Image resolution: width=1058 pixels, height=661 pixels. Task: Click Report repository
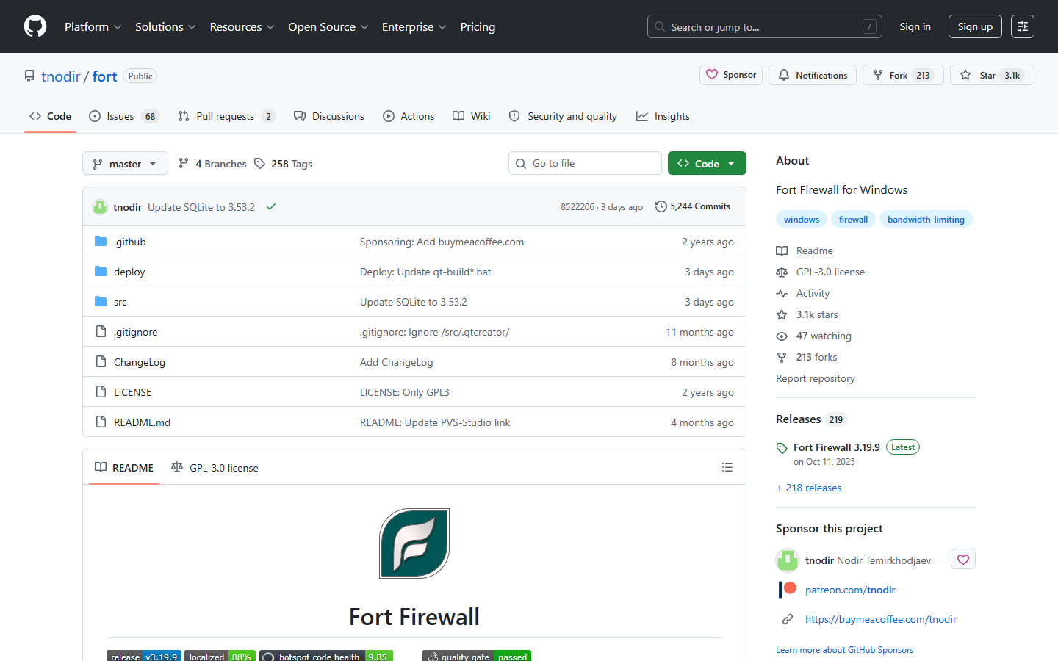(x=816, y=378)
